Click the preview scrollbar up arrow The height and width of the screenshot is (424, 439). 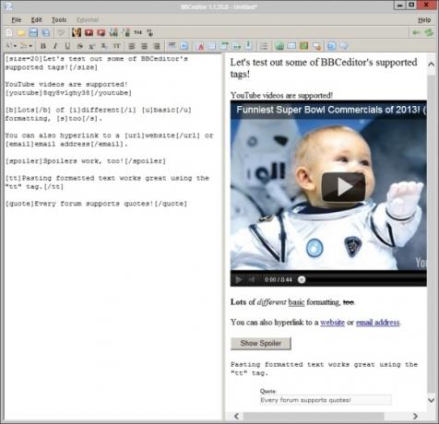point(432,65)
